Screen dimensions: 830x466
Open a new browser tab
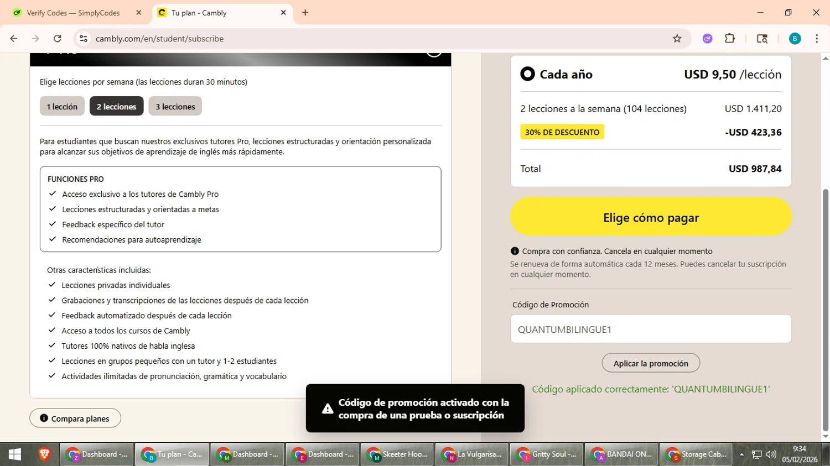pyautogui.click(x=305, y=13)
